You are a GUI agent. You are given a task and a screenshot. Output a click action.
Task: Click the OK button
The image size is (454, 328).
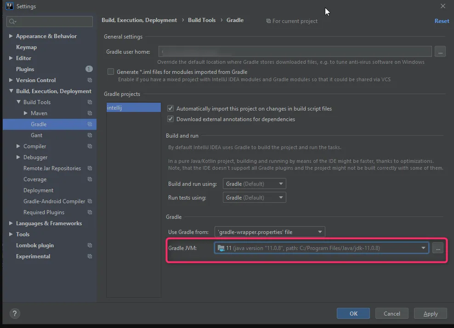(353, 313)
